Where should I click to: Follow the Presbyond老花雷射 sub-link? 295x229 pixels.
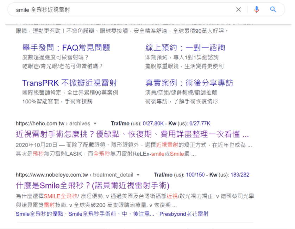184,214
